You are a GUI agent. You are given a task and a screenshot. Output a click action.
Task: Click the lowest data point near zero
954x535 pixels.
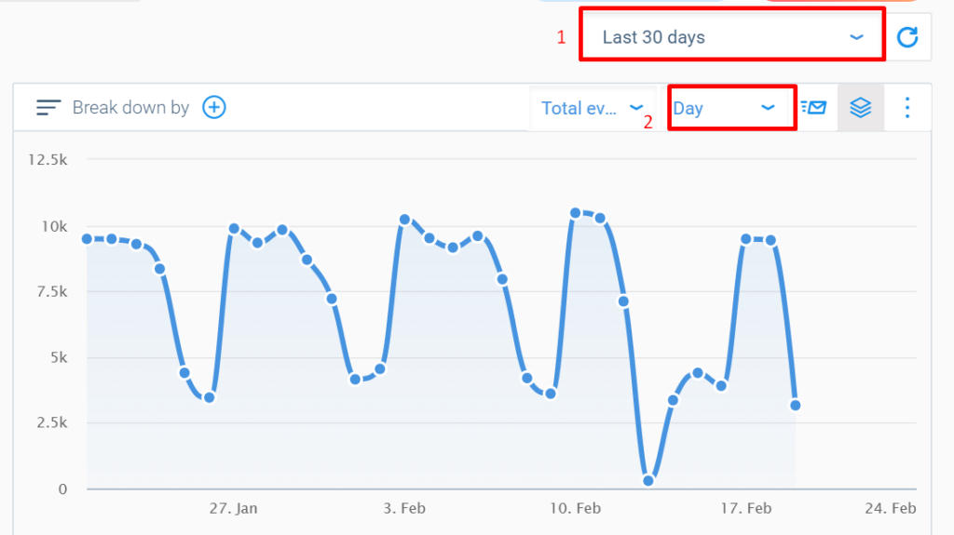pos(648,481)
